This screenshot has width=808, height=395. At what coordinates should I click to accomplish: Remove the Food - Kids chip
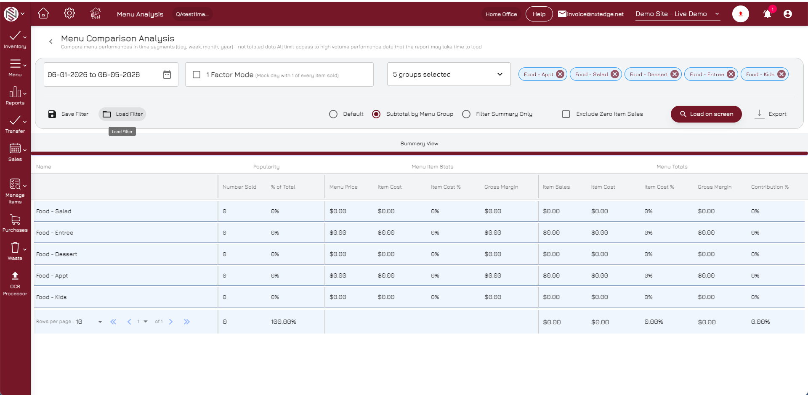click(x=781, y=74)
